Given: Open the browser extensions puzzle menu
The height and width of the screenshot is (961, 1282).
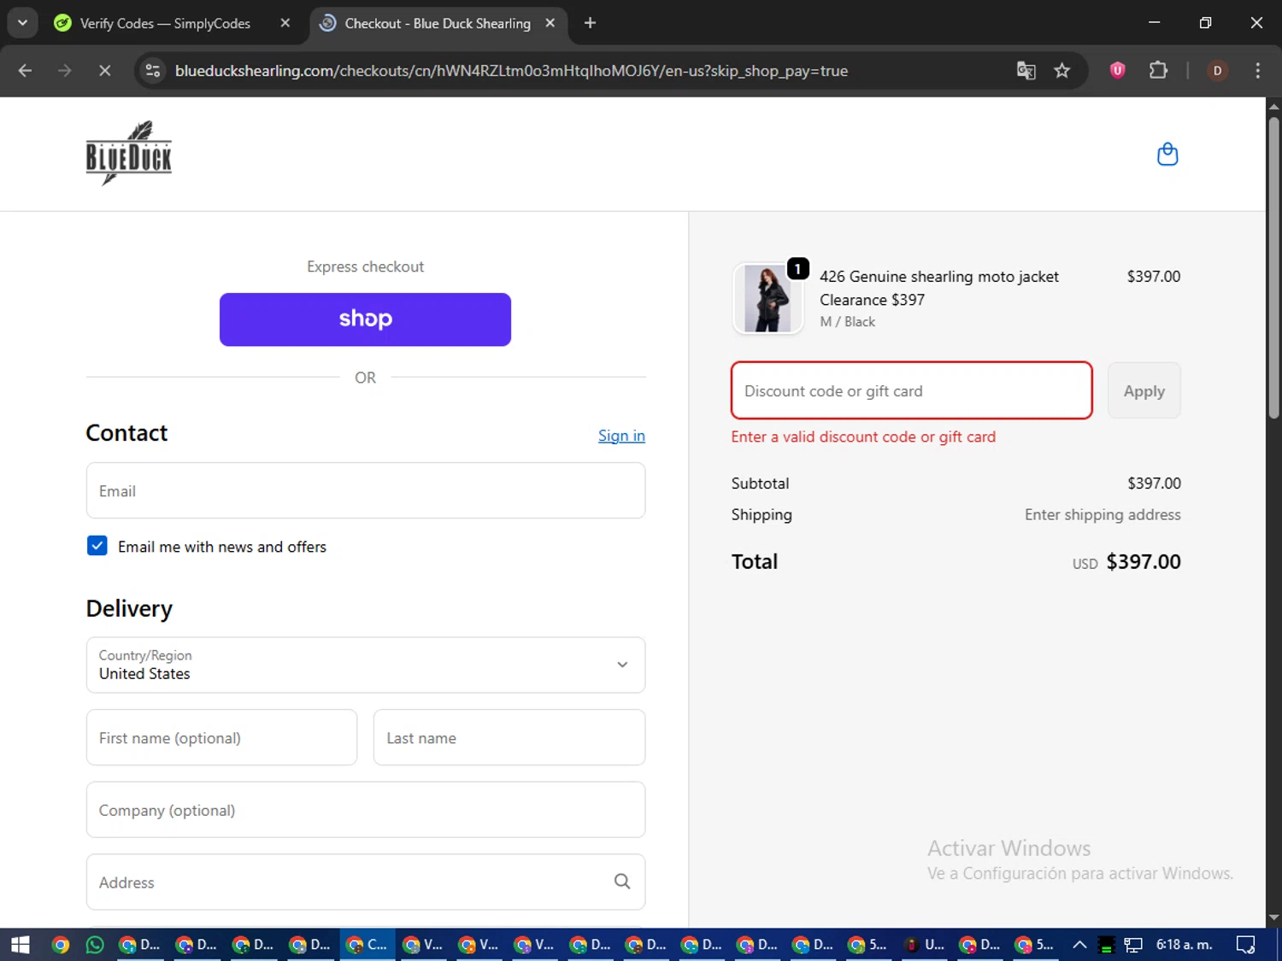Looking at the screenshot, I should (x=1158, y=71).
